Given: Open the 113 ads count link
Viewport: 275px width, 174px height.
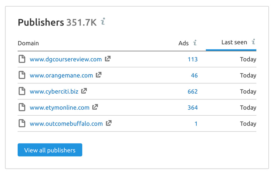Looking at the screenshot, I should point(193,59).
